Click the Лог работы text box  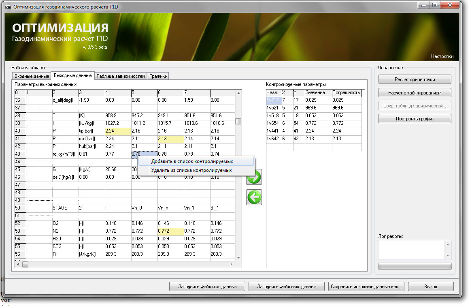(x=412, y=250)
